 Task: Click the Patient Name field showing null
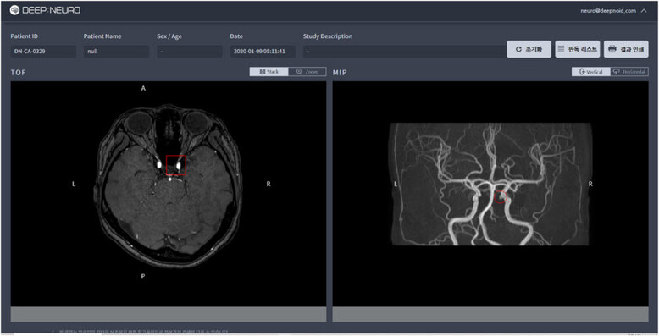(116, 52)
